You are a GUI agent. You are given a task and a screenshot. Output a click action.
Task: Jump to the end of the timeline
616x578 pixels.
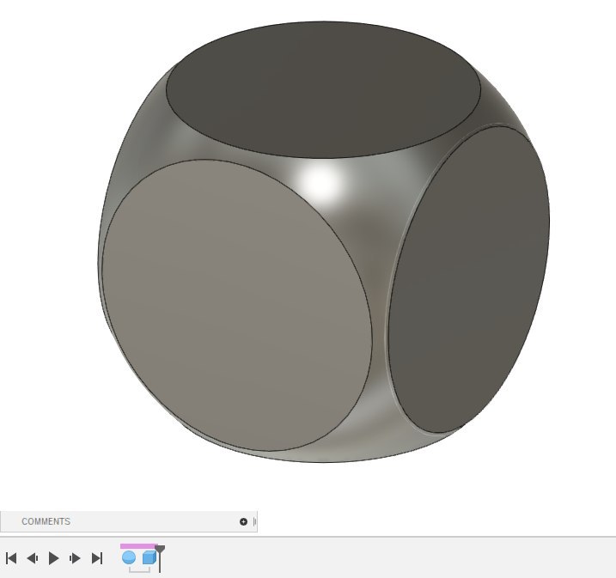(96, 558)
